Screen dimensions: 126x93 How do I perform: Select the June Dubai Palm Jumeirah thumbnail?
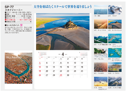point(115,38)
